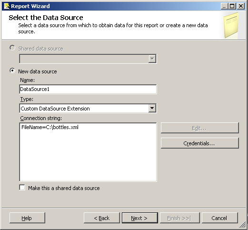
Task: Click the Custom DataSource Extension combo box
Action: 88,109
